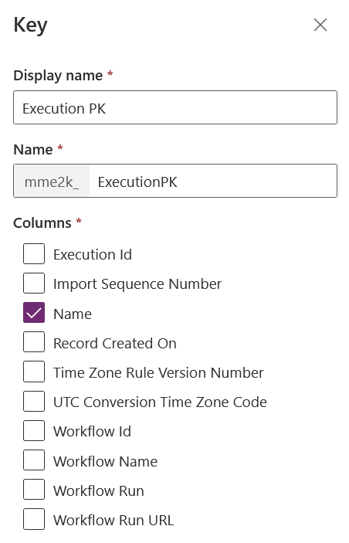Click the Workflow Run URL label
Image resolution: width=349 pixels, height=543 pixels.
click(x=114, y=520)
